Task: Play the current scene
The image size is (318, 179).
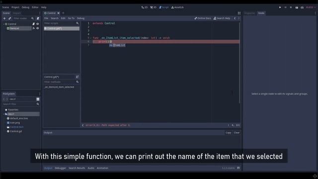Action: tap(297, 7)
